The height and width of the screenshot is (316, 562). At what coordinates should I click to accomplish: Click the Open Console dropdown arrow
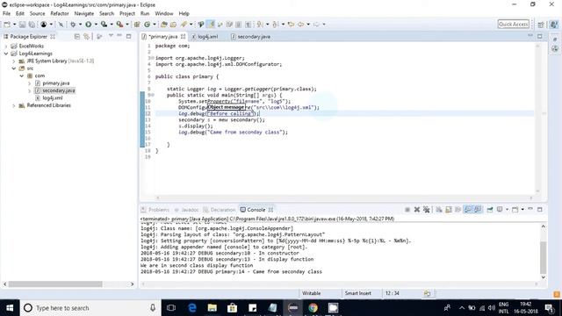point(522,210)
